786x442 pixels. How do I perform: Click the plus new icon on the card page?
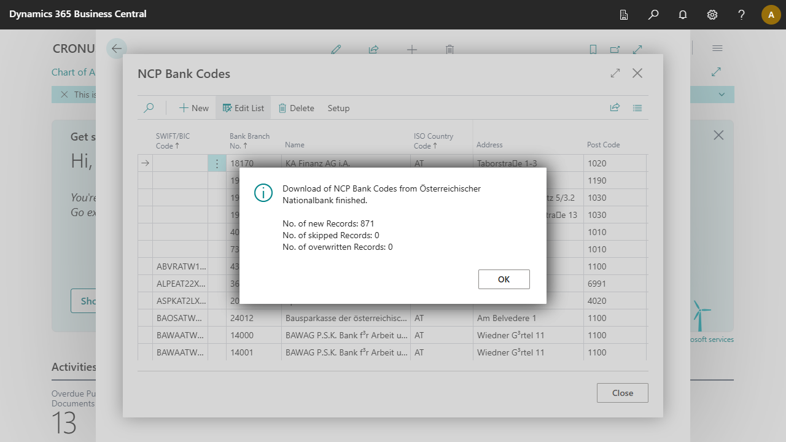(x=412, y=50)
